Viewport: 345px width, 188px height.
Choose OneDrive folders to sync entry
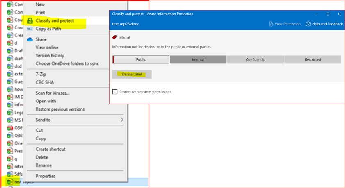[67, 64]
